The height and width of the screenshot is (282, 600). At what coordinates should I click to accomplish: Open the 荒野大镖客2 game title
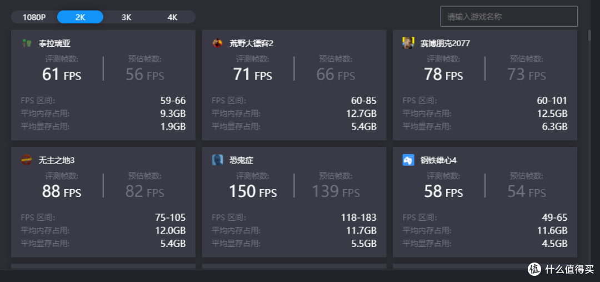(x=252, y=43)
